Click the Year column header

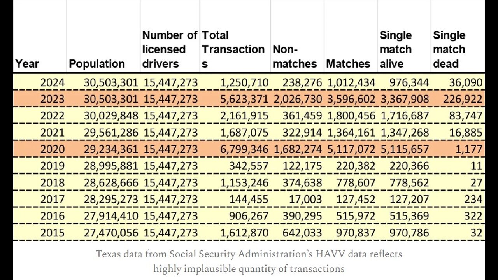click(x=27, y=64)
